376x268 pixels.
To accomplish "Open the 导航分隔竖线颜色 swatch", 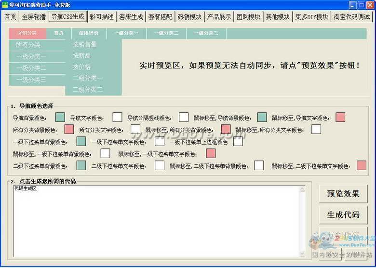I will point(184,117).
